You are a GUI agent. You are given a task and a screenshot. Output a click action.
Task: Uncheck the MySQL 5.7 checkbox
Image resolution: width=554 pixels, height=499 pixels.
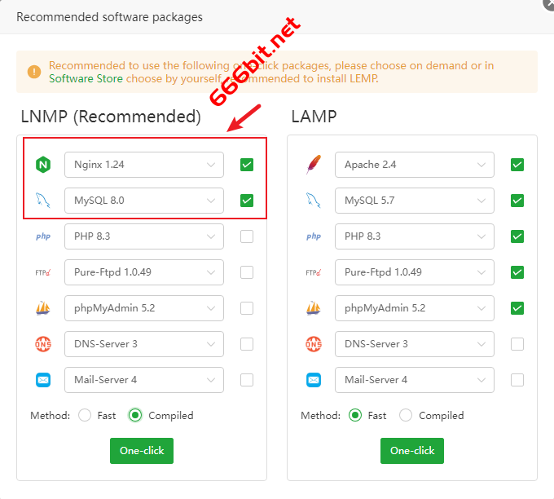pyautogui.click(x=517, y=201)
